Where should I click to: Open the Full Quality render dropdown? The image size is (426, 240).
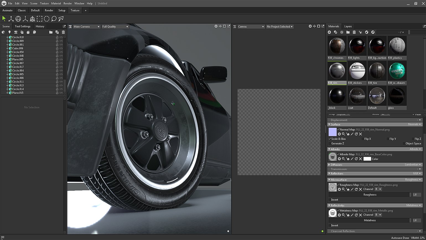(115, 27)
